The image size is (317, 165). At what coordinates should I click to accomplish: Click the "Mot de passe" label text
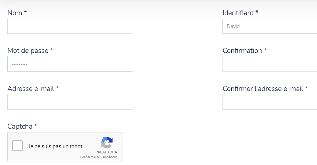tap(28, 51)
